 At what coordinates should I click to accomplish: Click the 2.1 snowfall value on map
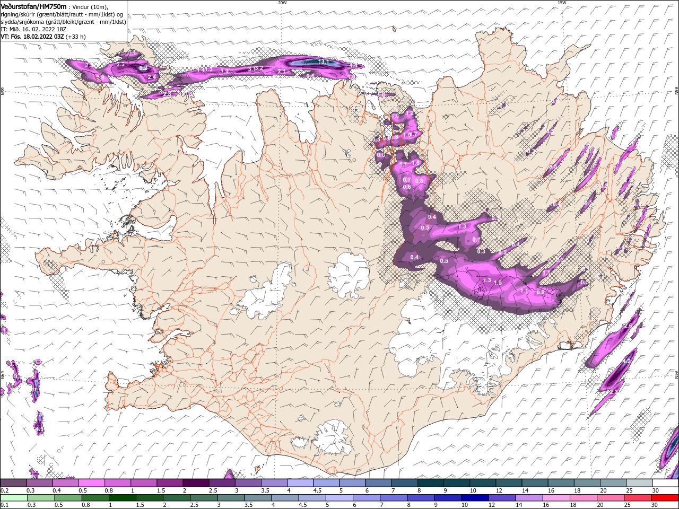282,71
